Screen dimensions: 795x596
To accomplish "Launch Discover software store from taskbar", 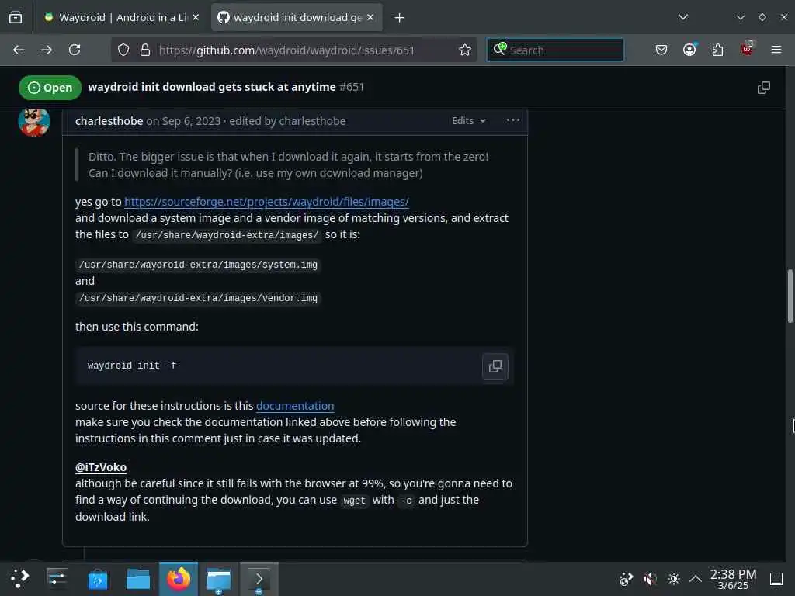I will tap(97, 579).
